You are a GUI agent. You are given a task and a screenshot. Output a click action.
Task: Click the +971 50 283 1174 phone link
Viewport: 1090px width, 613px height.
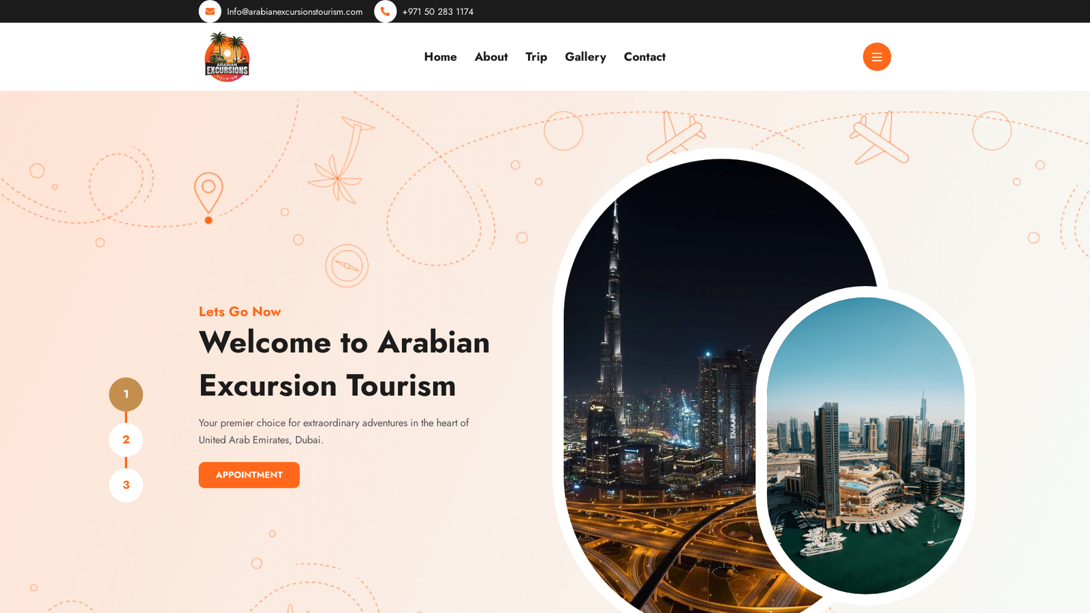coord(437,12)
